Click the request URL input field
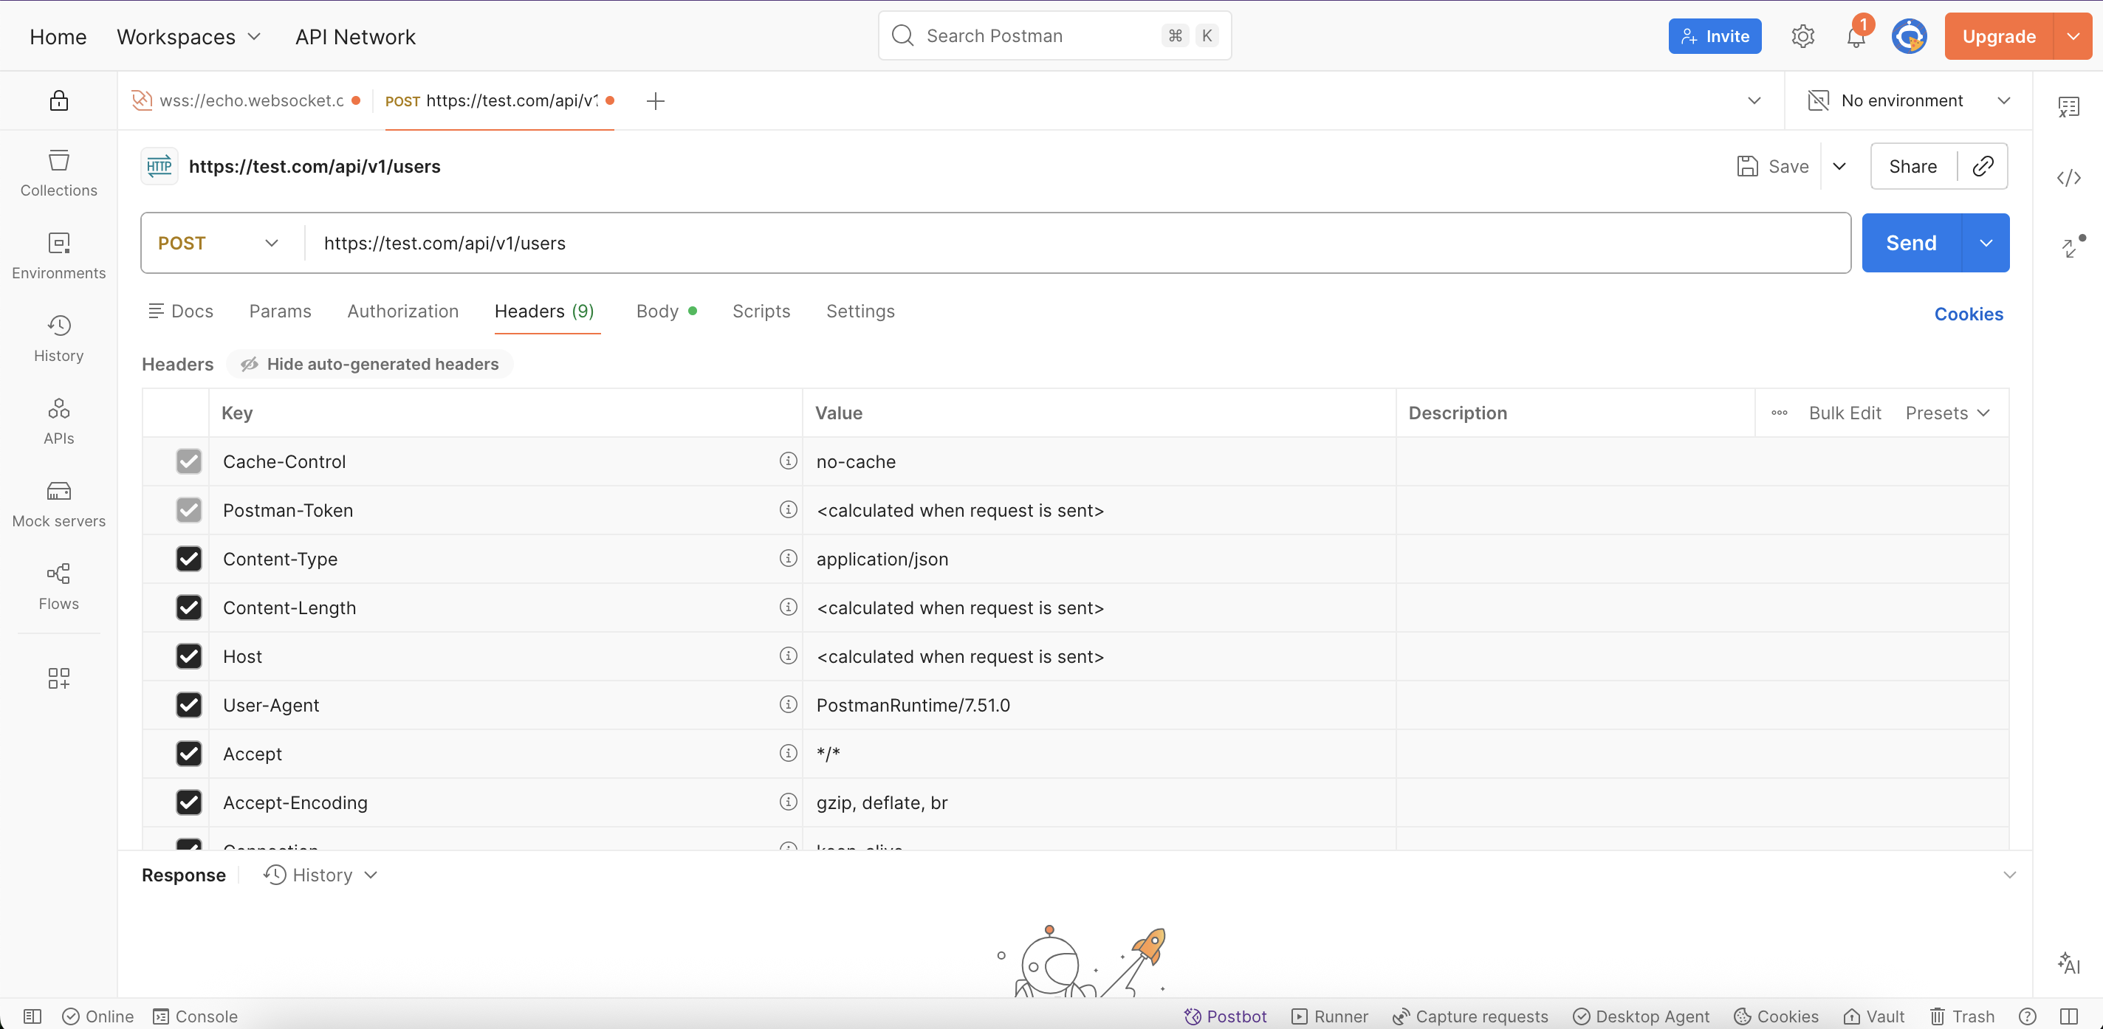Image resolution: width=2103 pixels, height=1029 pixels. tap(1061, 243)
